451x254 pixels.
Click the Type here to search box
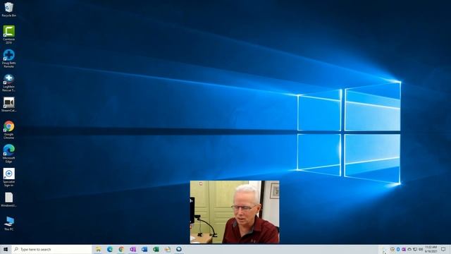pos(51,249)
